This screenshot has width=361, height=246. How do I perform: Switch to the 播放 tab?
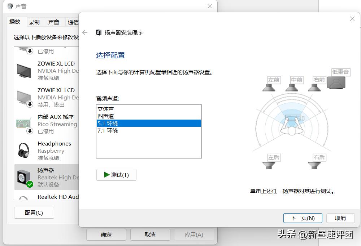pos(15,22)
